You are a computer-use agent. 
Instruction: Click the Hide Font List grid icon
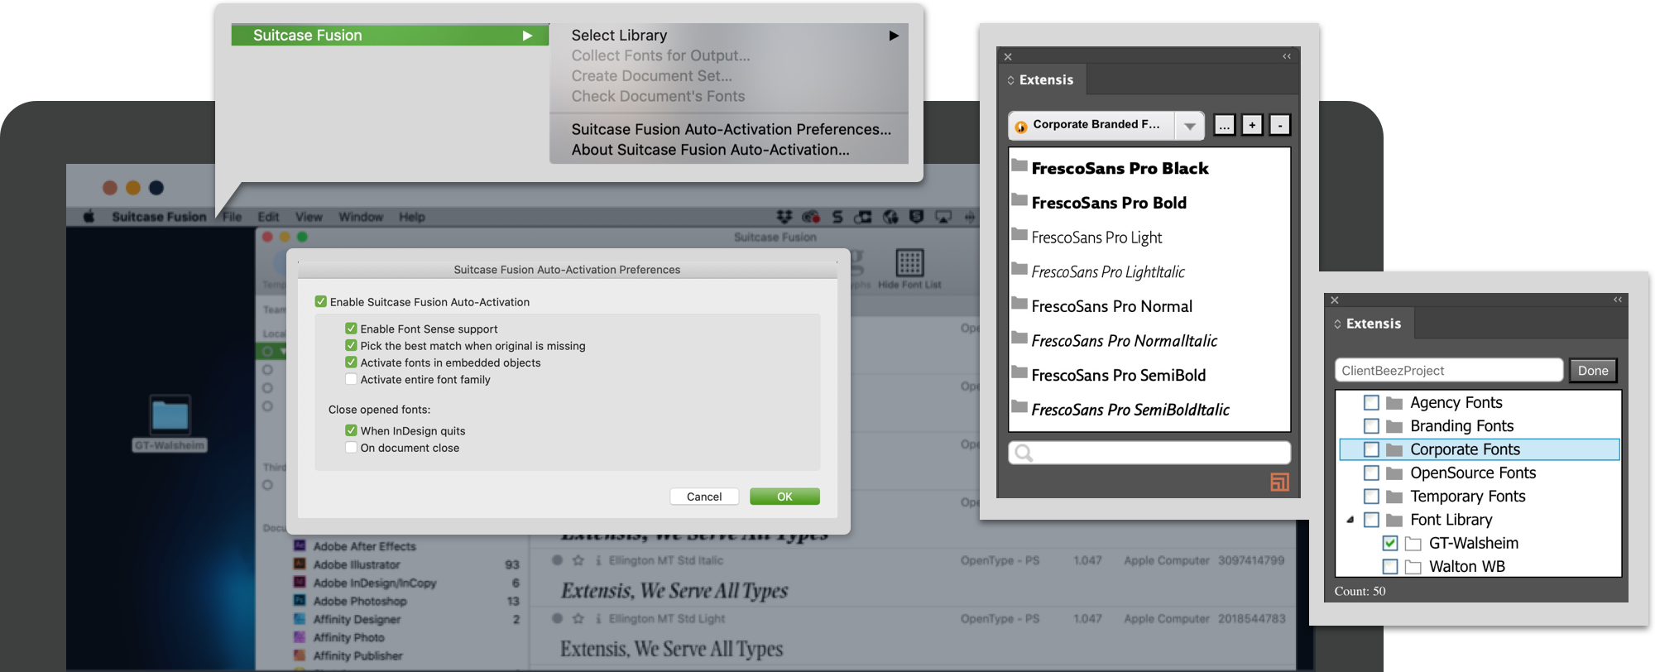(909, 263)
